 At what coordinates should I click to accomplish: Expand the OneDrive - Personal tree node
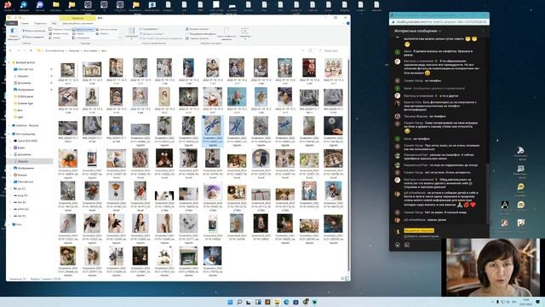click(9, 125)
